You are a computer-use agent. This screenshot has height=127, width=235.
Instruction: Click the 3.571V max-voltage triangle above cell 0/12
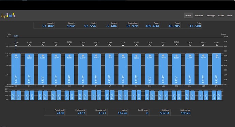(176, 45)
